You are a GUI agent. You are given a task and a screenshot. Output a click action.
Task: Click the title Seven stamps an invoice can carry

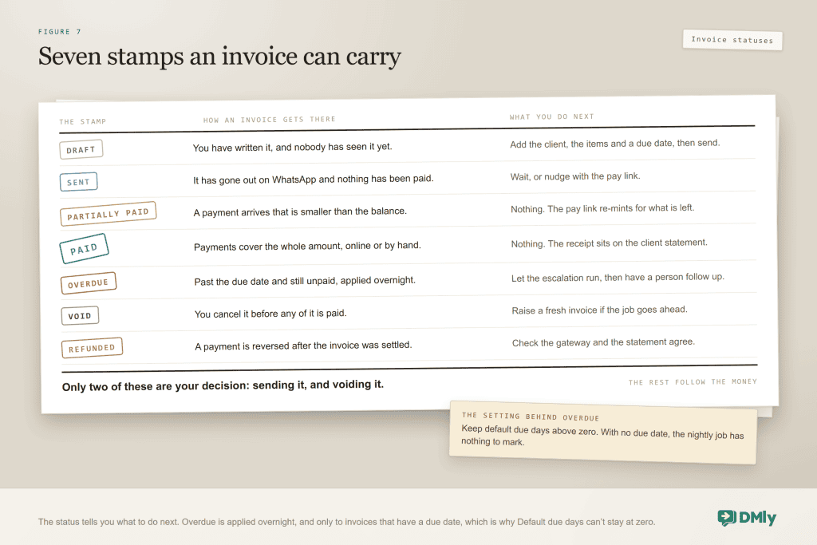[219, 57]
